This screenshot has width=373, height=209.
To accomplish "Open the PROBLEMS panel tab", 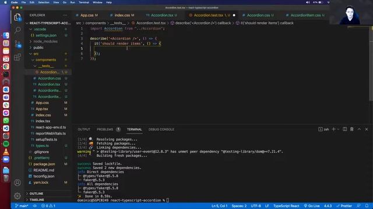I will click(x=105, y=129).
